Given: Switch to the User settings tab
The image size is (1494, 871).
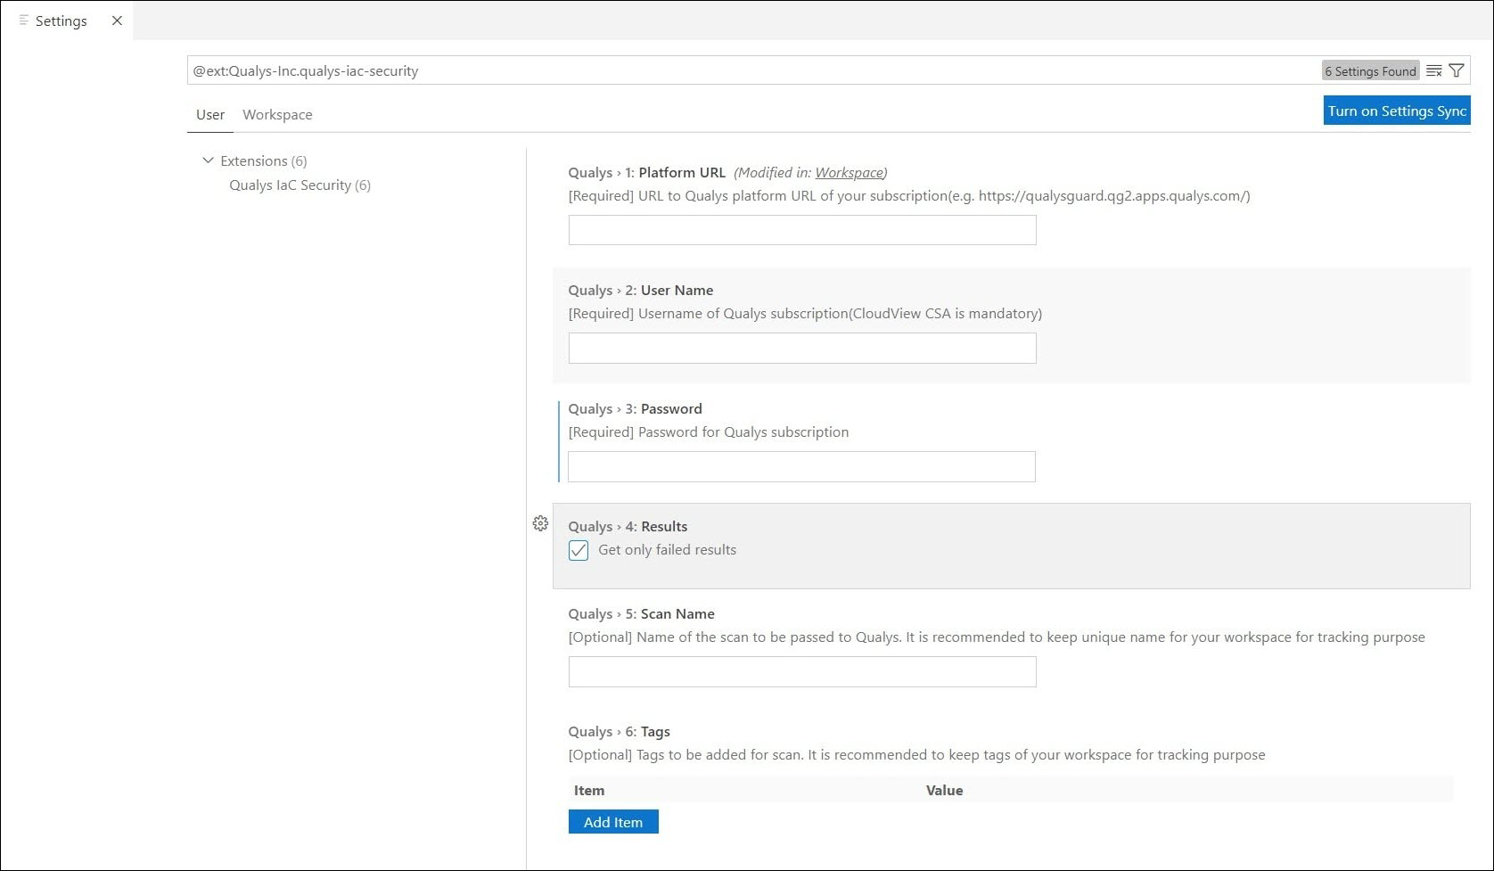Looking at the screenshot, I should tap(210, 114).
